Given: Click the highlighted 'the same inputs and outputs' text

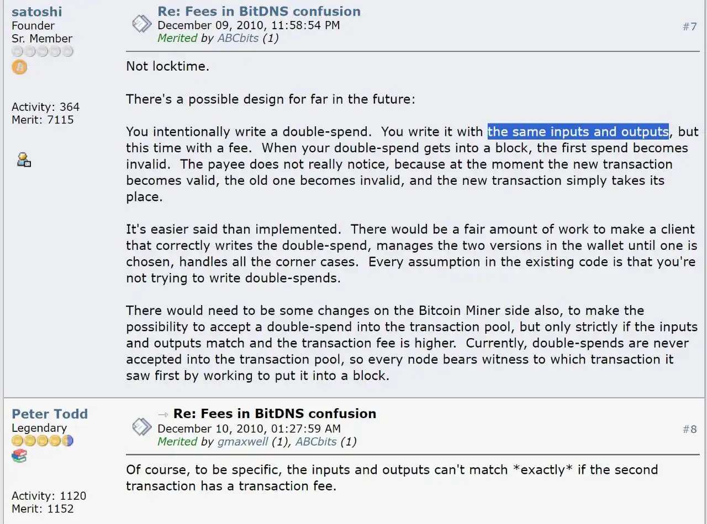Looking at the screenshot, I should point(578,131).
